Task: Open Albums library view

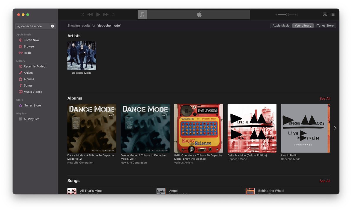Action: 29,79
